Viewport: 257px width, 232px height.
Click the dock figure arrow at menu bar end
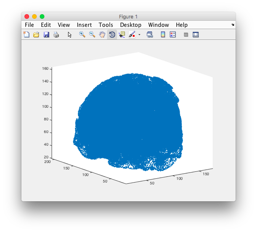[233, 25]
